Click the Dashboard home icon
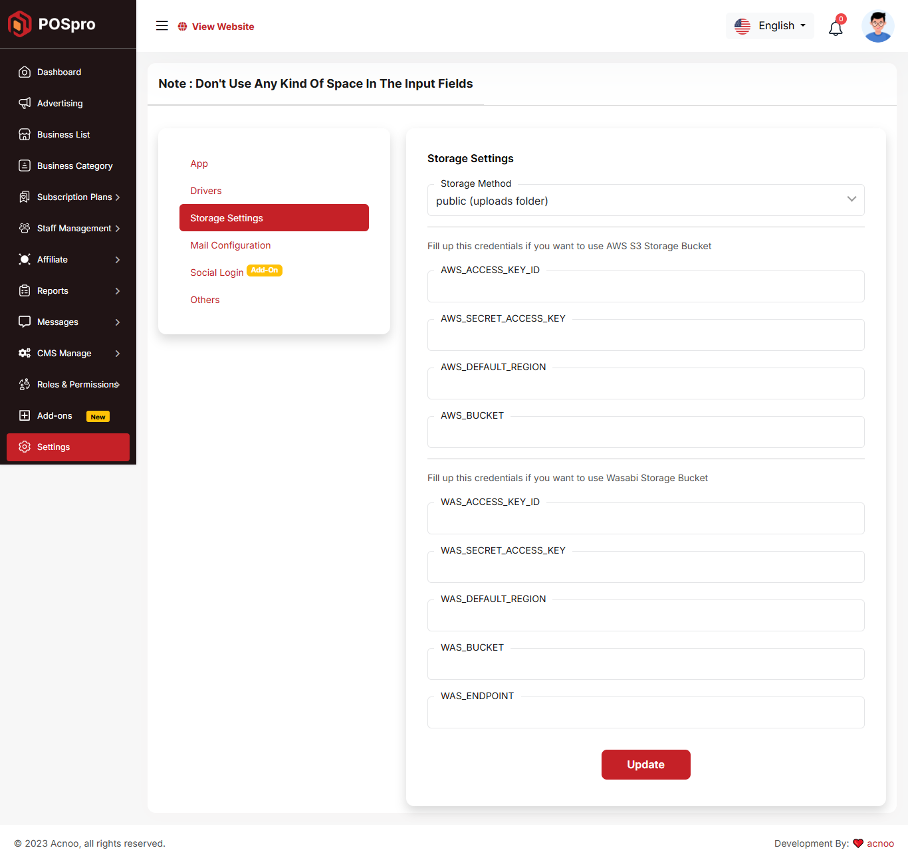This screenshot has width=908, height=862. pyautogui.click(x=25, y=72)
